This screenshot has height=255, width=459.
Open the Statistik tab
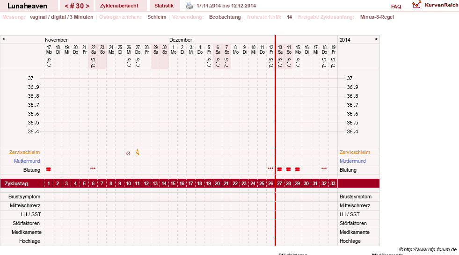(164, 6)
